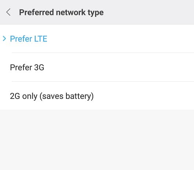This screenshot has height=170, width=194.
Task: Switch to 2G only to save battery
Action: click(x=97, y=96)
